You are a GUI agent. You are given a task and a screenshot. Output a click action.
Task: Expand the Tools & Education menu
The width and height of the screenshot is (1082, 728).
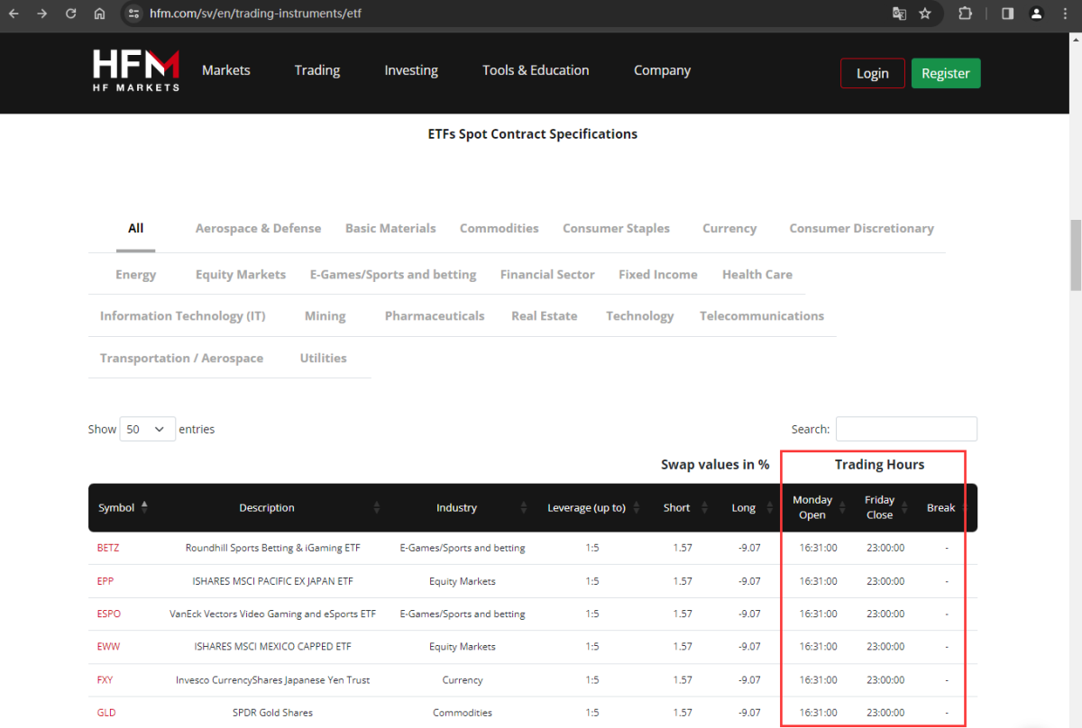point(536,70)
